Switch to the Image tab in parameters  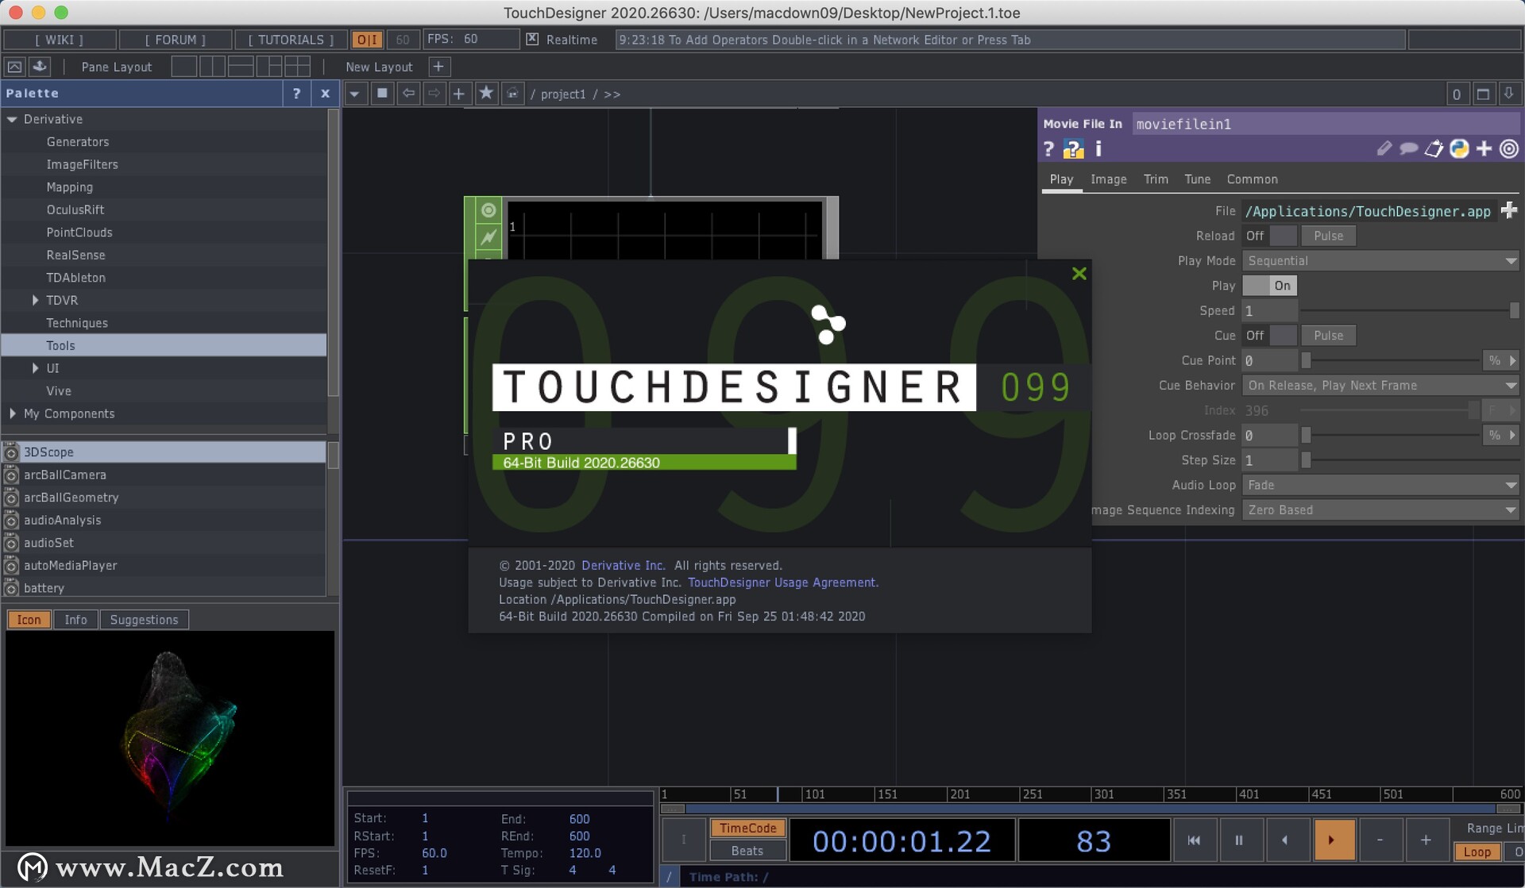tap(1108, 178)
